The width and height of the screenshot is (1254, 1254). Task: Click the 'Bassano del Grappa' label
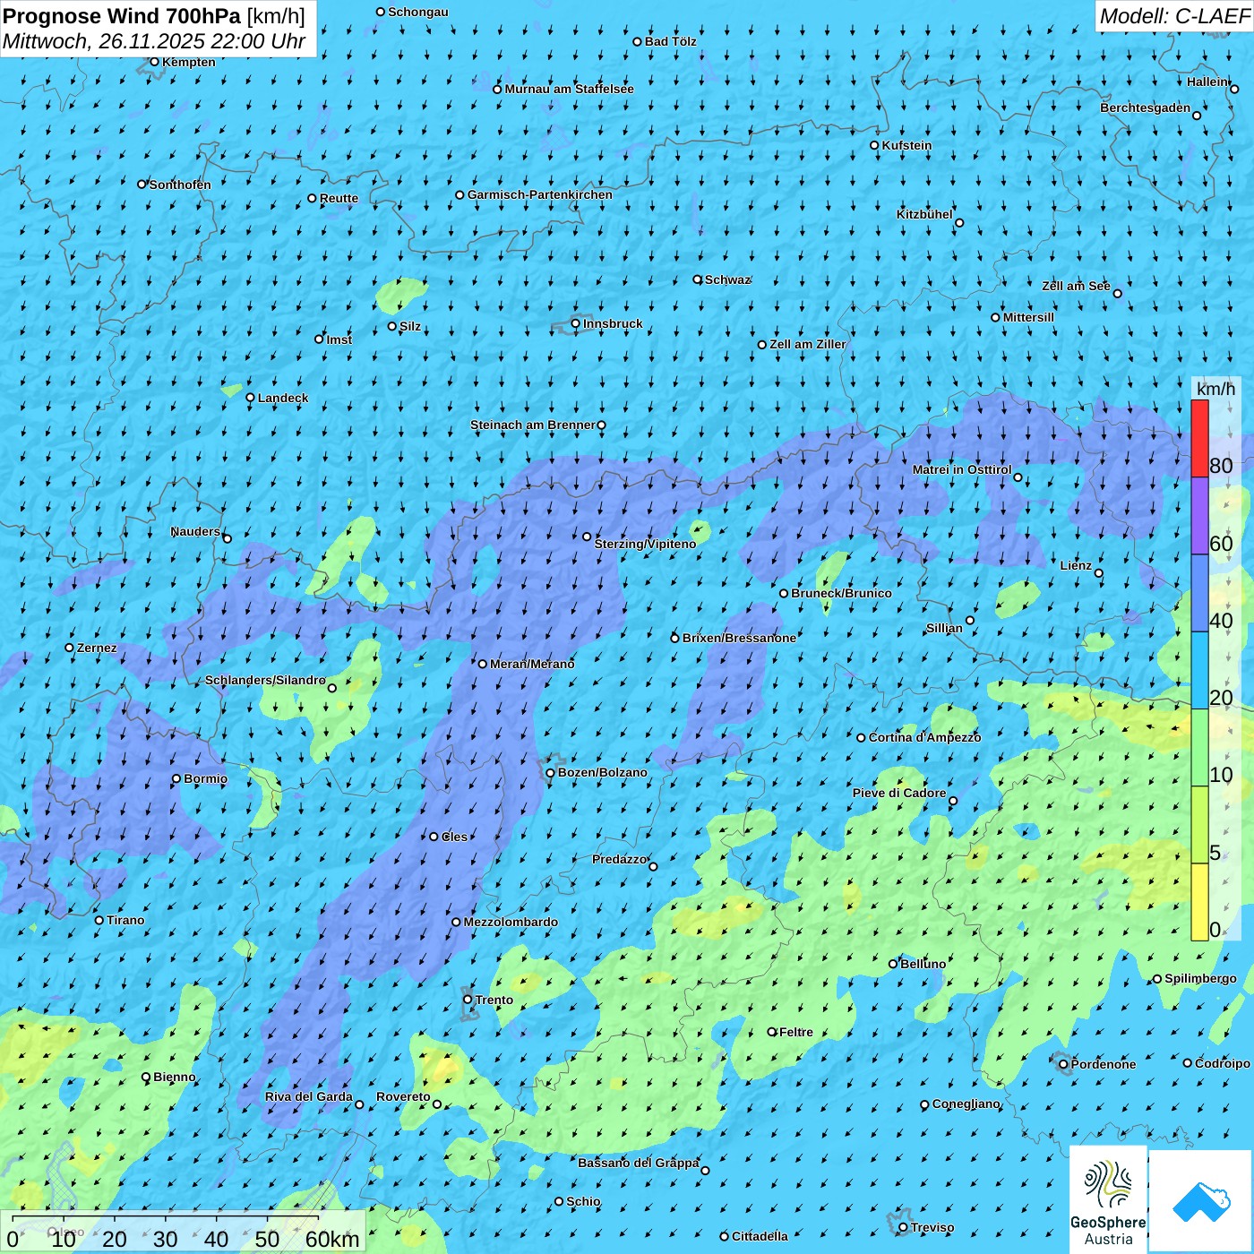[639, 1163]
